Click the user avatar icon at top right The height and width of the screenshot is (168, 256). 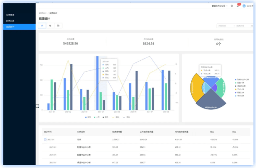pyautogui.click(x=245, y=6)
